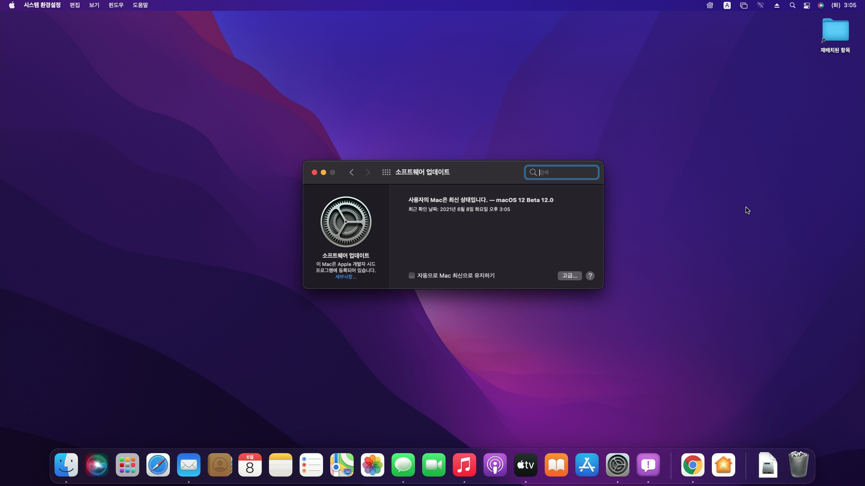Enable 자동으로 Mac 최신으로 유지하기 checkbox
This screenshot has height=486, width=865.
click(x=412, y=275)
